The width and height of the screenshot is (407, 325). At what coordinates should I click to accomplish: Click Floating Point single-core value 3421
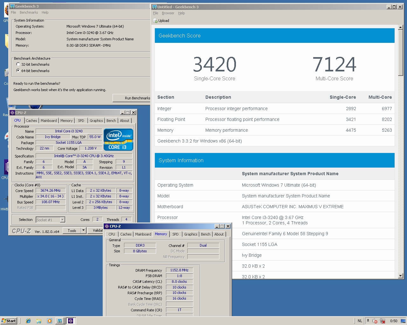(x=351, y=119)
